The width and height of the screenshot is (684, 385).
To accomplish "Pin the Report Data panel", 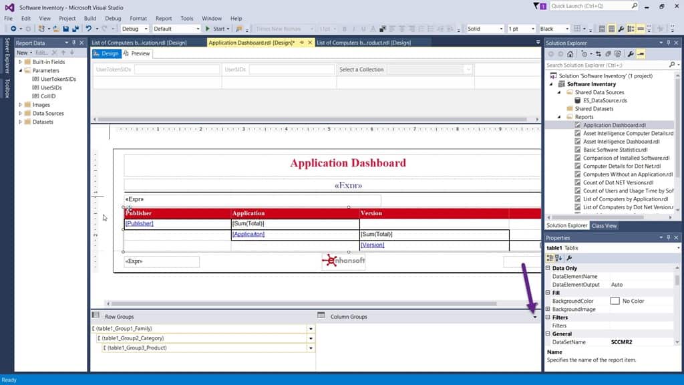I will click(74, 42).
